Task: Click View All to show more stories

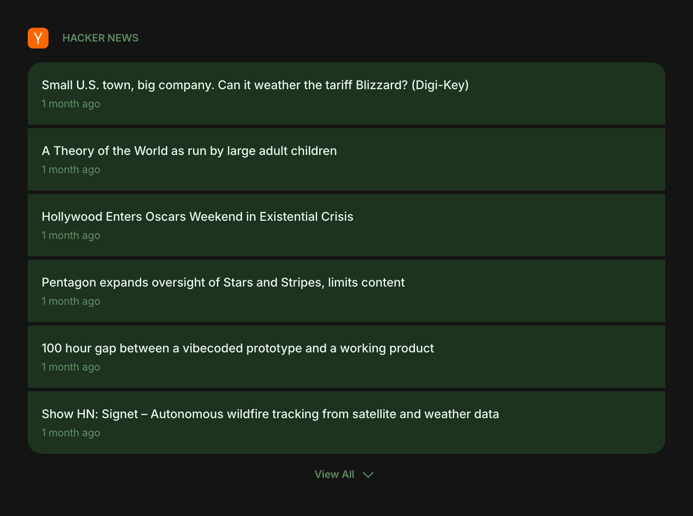Action: [x=334, y=474]
